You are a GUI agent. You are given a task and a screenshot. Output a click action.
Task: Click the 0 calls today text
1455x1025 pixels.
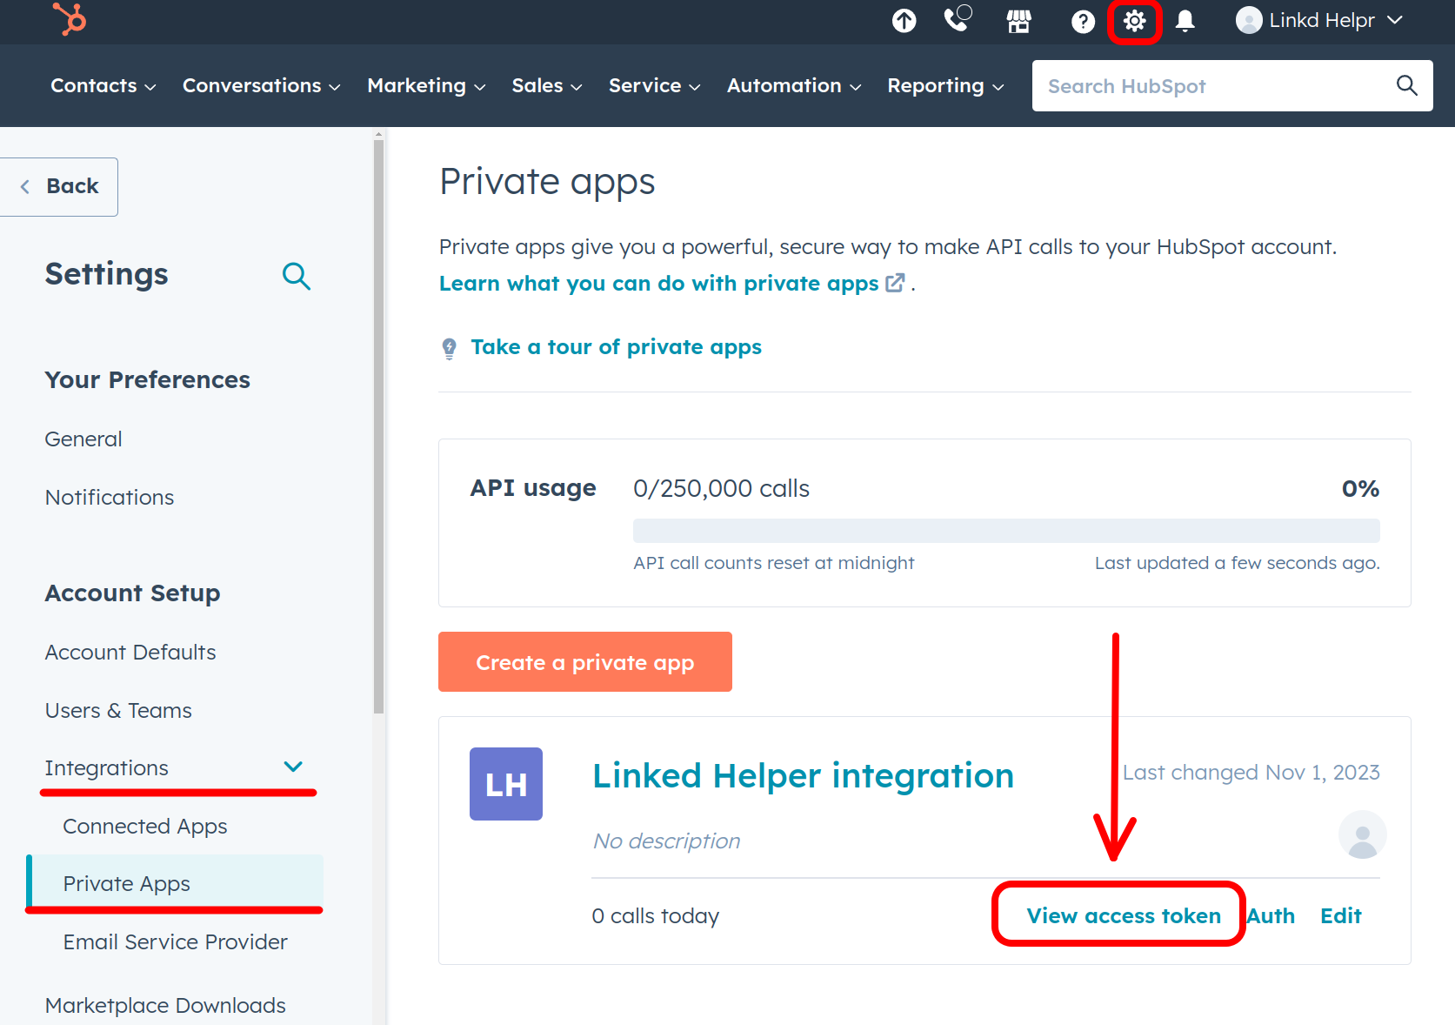tap(656, 915)
